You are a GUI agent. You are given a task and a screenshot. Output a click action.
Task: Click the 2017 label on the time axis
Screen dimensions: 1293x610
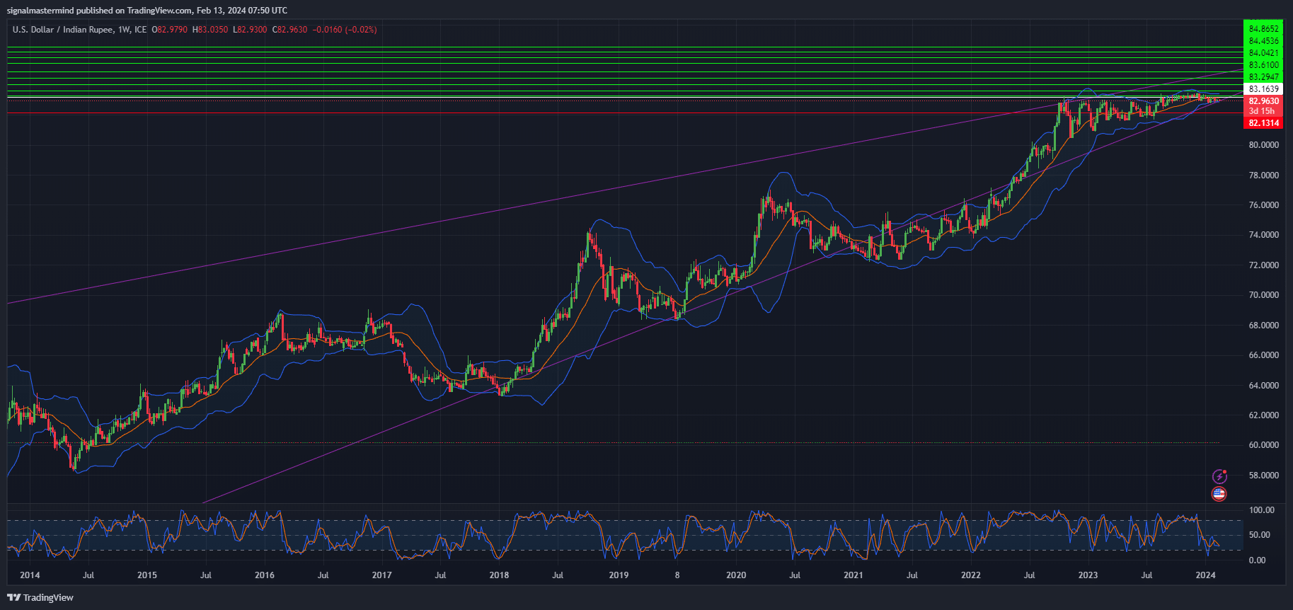click(x=382, y=575)
